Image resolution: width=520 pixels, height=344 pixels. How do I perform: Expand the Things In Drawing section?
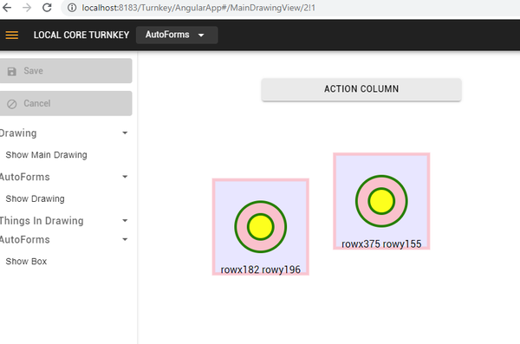[125, 221]
